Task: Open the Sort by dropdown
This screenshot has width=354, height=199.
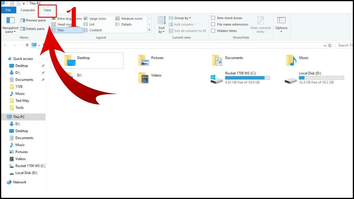Action: tap(161, 25)
